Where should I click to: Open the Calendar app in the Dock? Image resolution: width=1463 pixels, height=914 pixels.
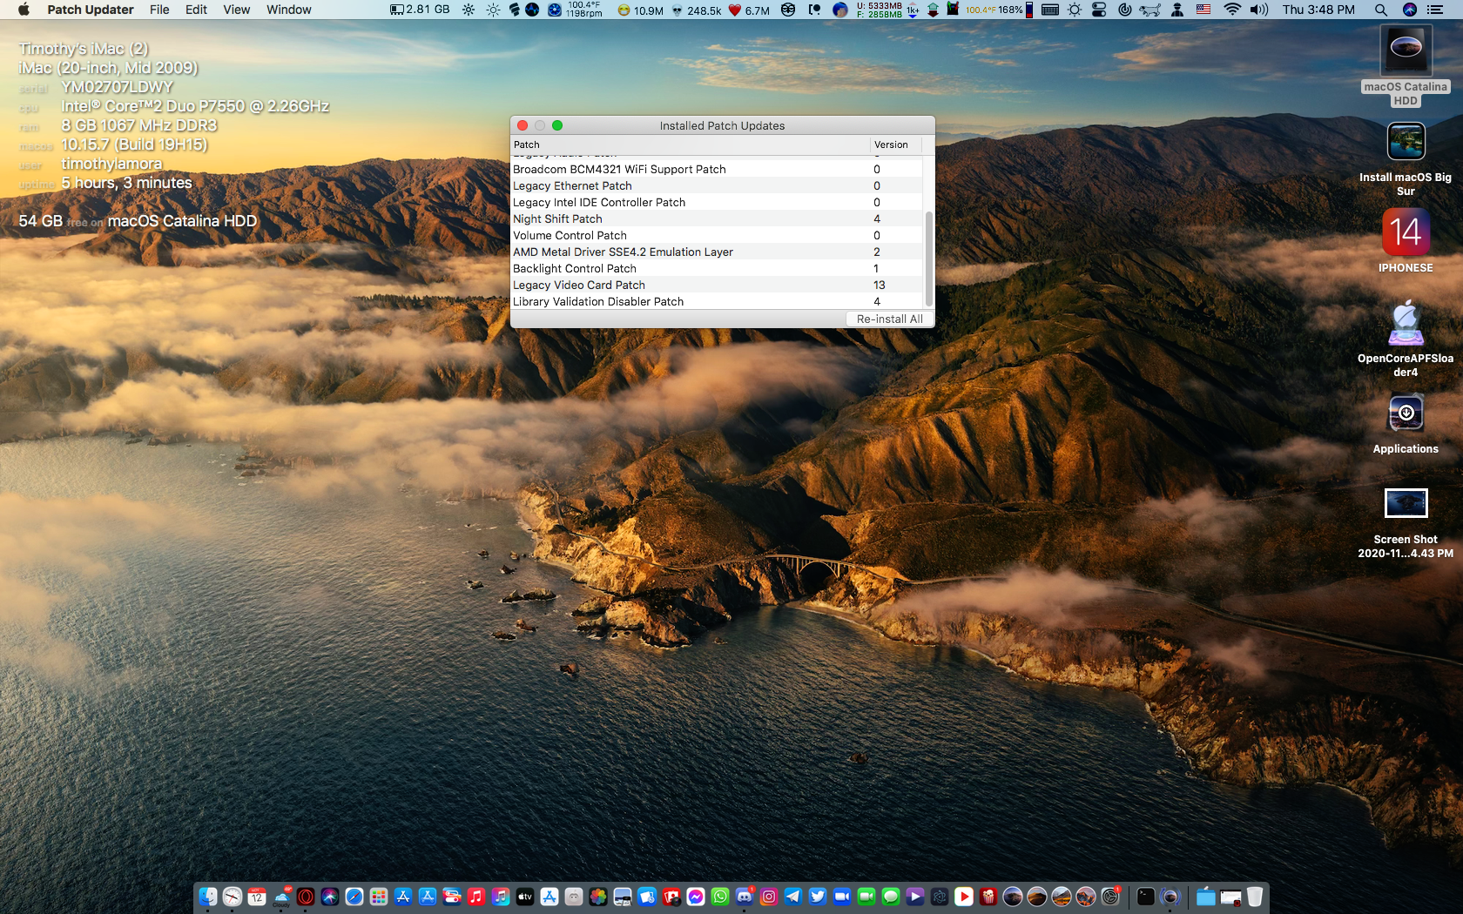257,897
